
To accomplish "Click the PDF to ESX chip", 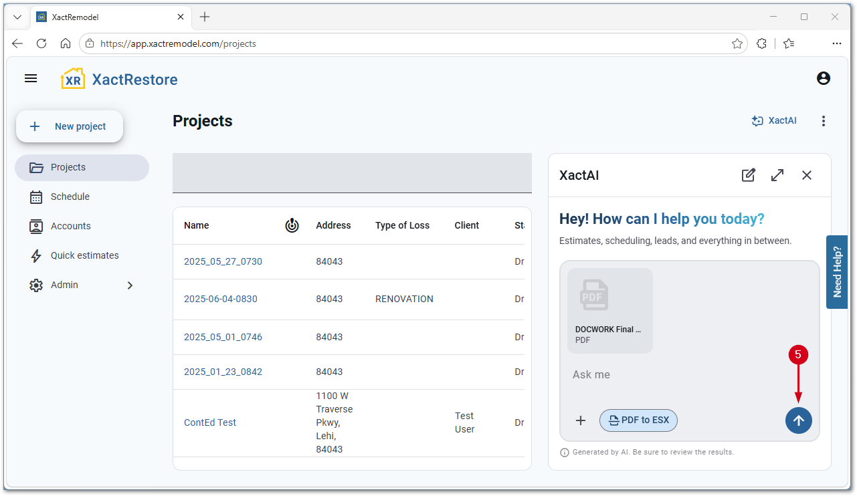I will tap(639, 420).
